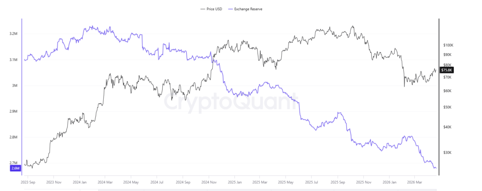Click the 2026 Jan x-axis label
The image size is (482, 191).
point(389,182)
